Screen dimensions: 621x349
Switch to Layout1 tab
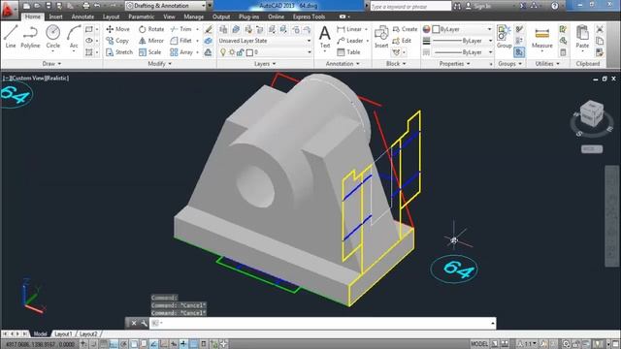click(63, 333)
